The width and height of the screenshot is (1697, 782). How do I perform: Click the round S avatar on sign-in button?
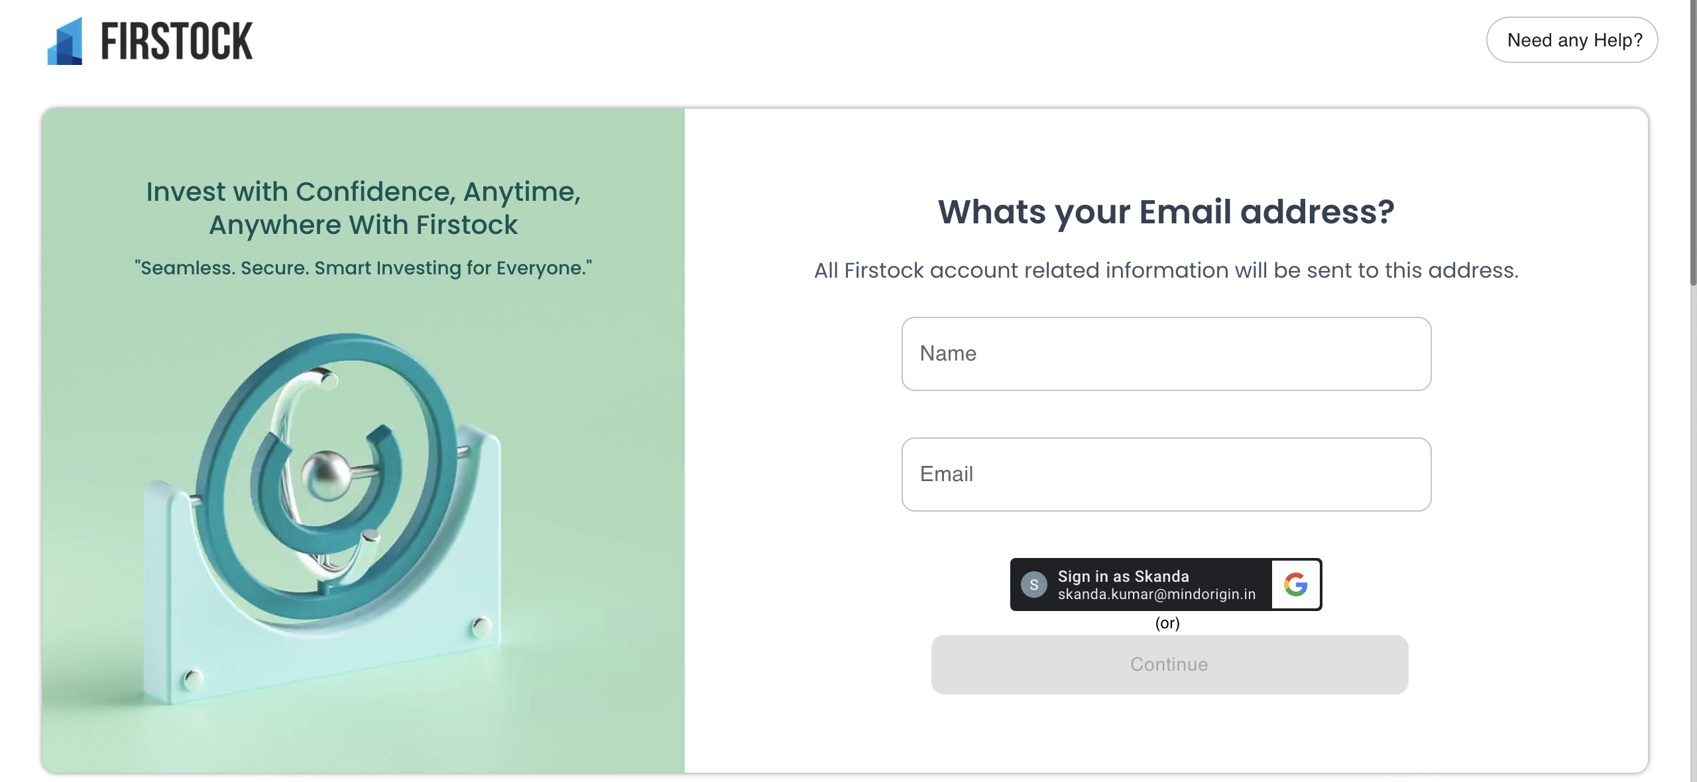[x=1033, y=585]
